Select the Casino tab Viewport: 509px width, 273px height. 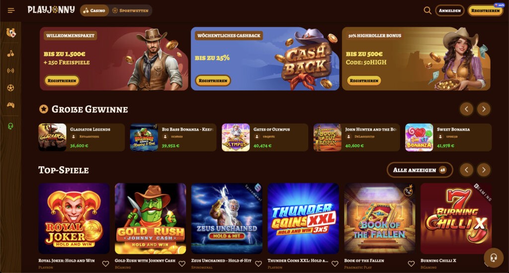coord(94,11)
